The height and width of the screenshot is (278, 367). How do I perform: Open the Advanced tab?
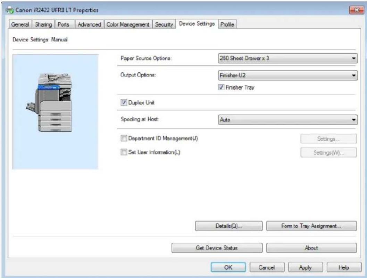click(90, 24)
